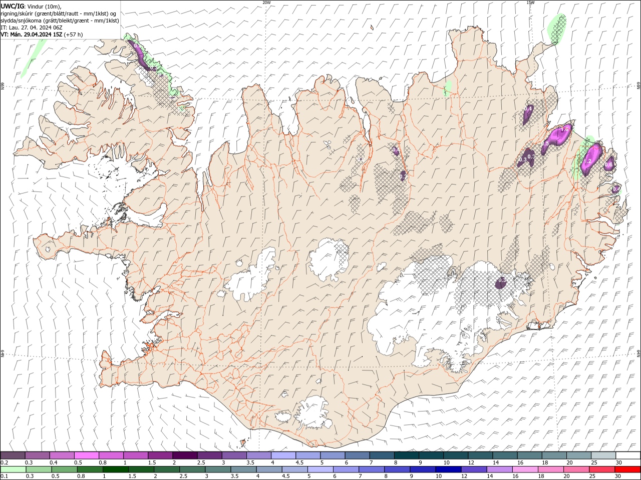Pick the pale gray 25 snow scale swatch
This screenshot has width=641, height=480.
[603, 455]
